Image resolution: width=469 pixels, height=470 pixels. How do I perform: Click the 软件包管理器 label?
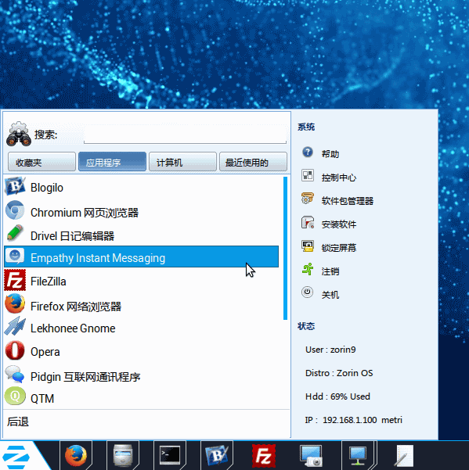pos(348,200)
